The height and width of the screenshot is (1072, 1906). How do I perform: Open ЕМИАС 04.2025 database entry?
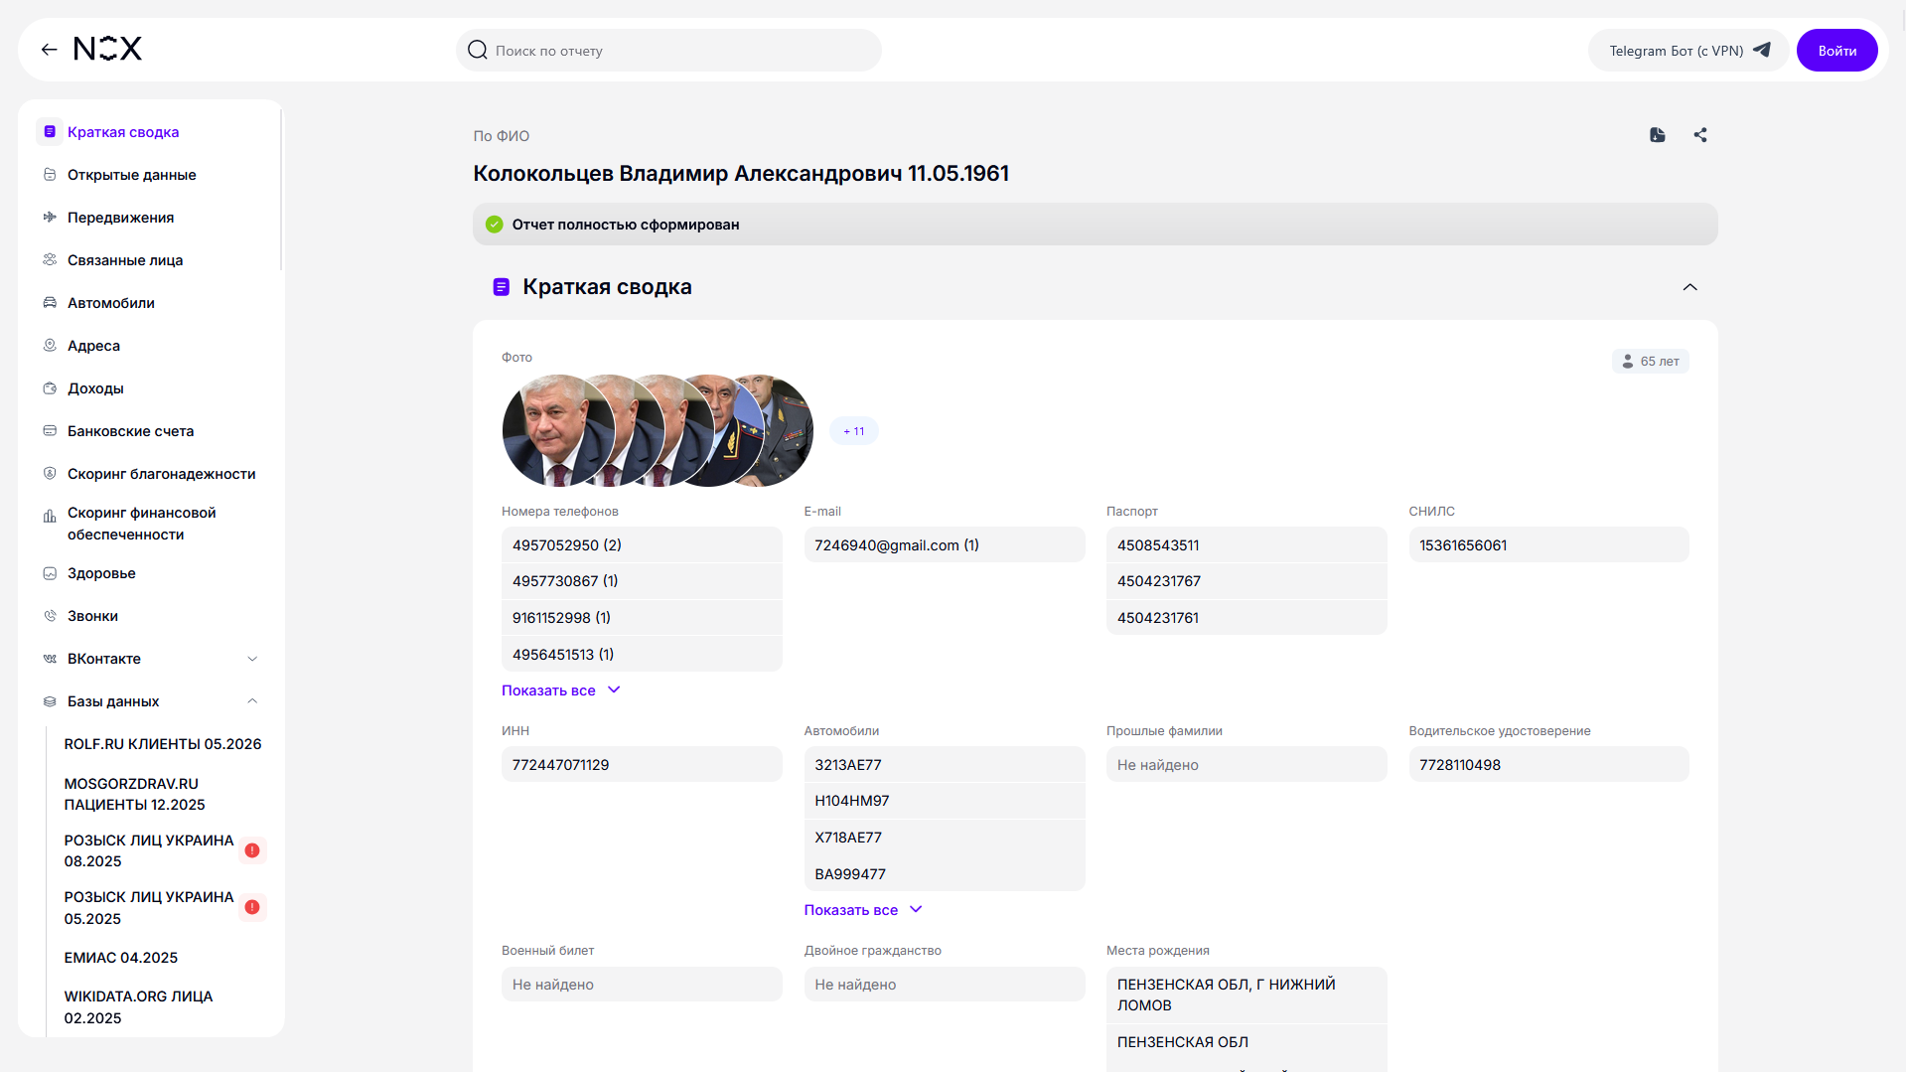coord(121,958)
